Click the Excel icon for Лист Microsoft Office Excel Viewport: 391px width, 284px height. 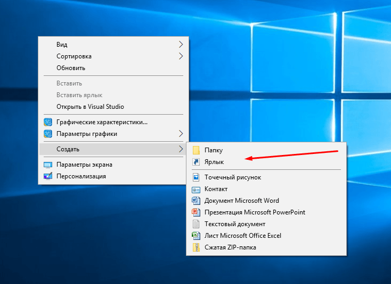pos(195,236)
